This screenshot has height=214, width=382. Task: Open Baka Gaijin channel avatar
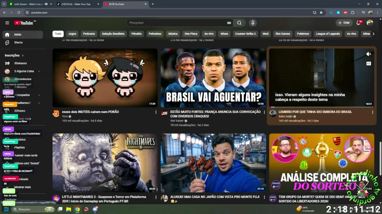tap(273, 114)
